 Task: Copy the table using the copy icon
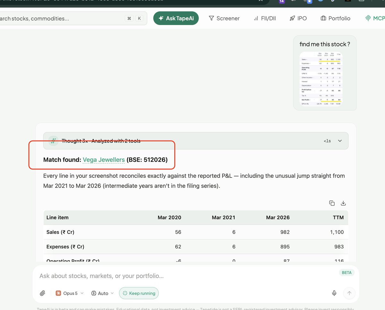(x=332, y=203)
